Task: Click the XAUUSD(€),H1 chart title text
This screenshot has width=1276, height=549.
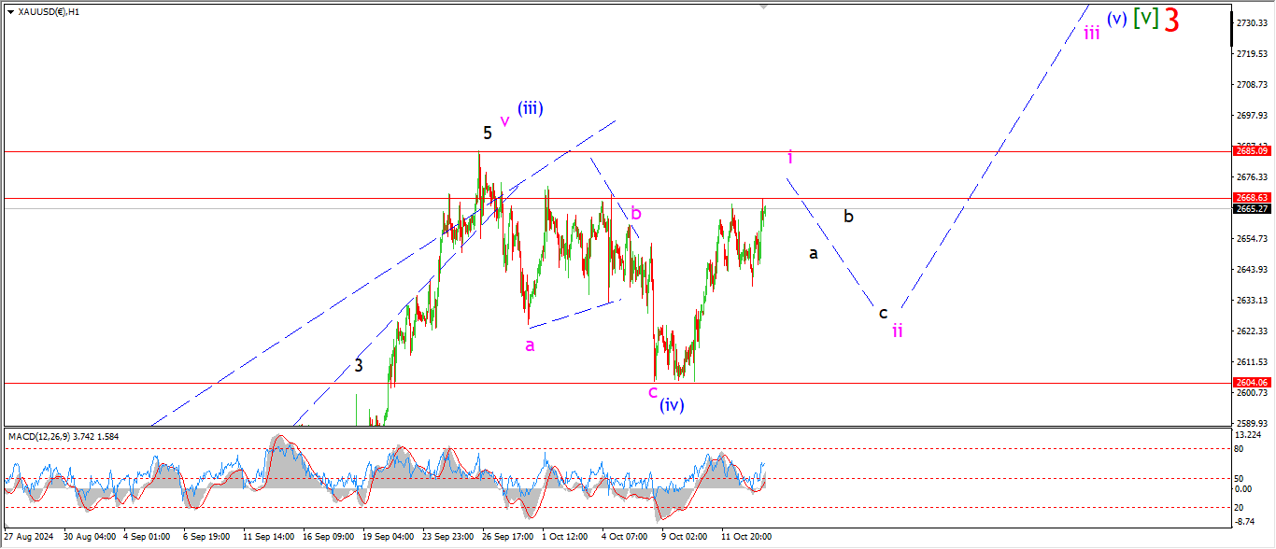Action: click(x=49, y=12)
